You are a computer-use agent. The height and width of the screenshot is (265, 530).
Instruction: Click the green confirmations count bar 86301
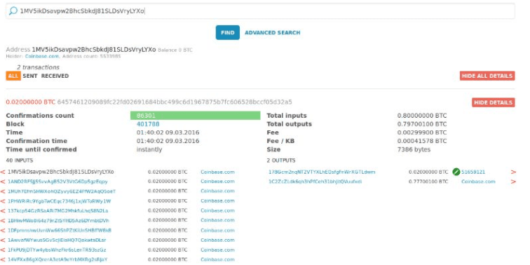point(195,116)
